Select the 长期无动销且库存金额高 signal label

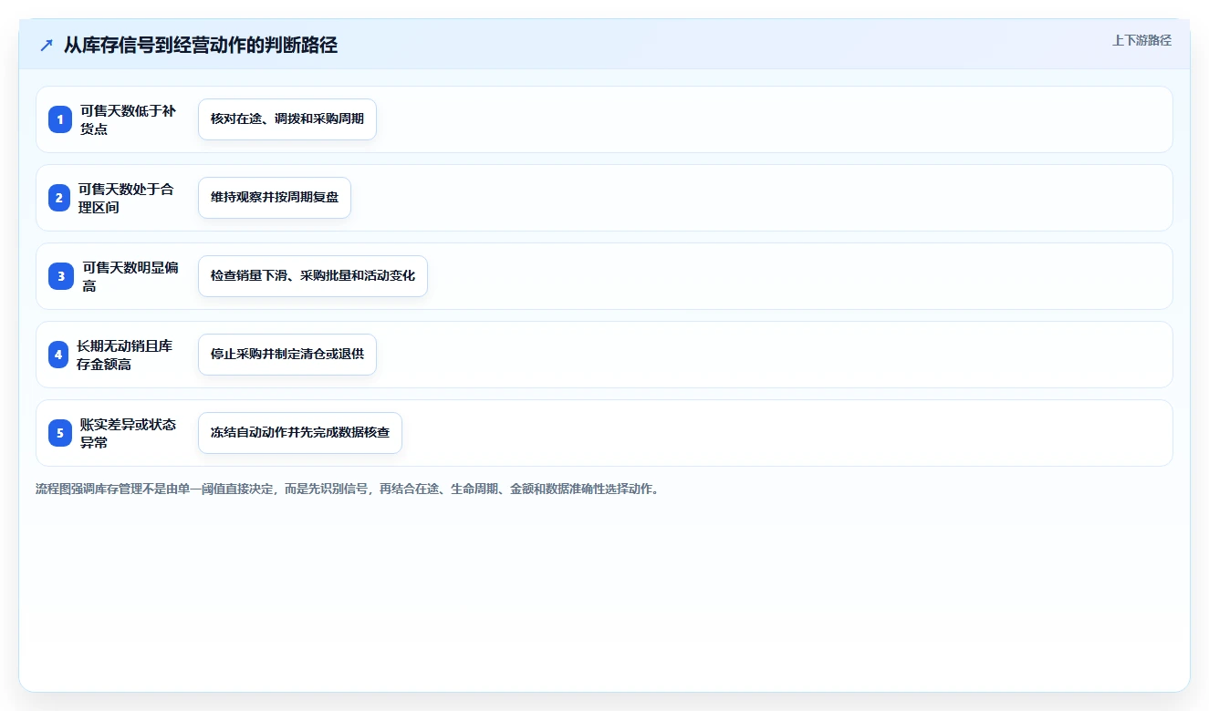point(125,355)
